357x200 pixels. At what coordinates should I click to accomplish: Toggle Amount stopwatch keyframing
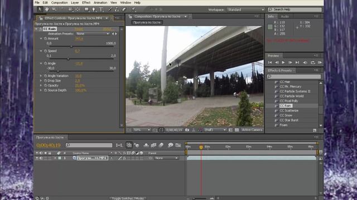(x=45, y=38)
